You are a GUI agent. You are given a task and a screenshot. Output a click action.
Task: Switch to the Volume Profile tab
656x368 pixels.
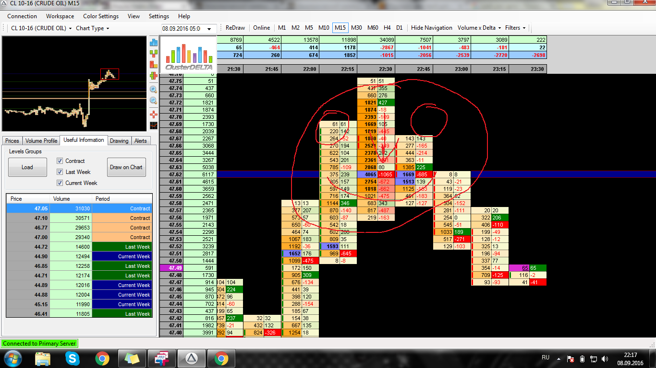point(41,140)
